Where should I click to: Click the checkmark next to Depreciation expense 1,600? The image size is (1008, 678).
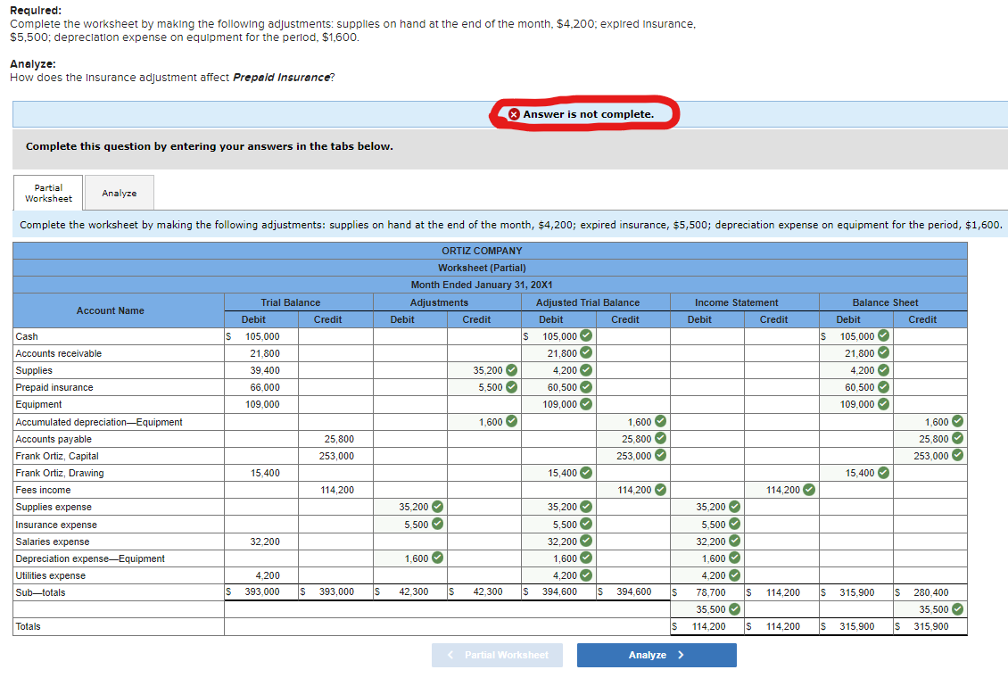click(x=435, y=558)
